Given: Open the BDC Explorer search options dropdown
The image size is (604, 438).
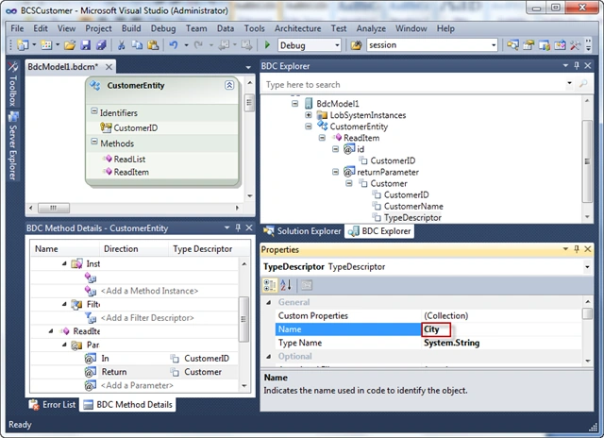Looking at the screenshot, I should (x=569, y=84).
